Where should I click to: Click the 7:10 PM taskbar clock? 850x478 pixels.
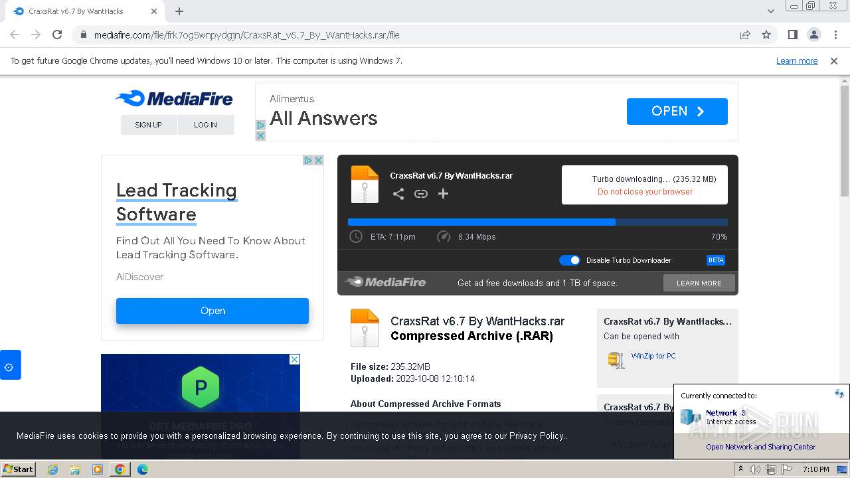point(816,469)
